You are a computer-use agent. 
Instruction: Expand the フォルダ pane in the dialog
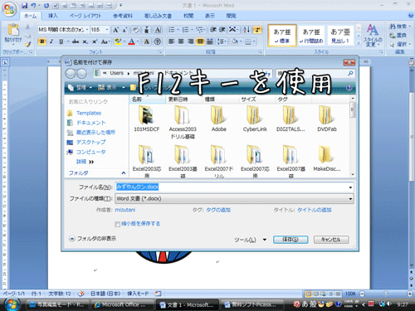point(124,173)
